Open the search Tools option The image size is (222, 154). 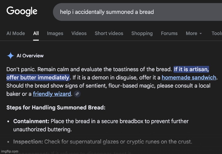click(216, 34)
